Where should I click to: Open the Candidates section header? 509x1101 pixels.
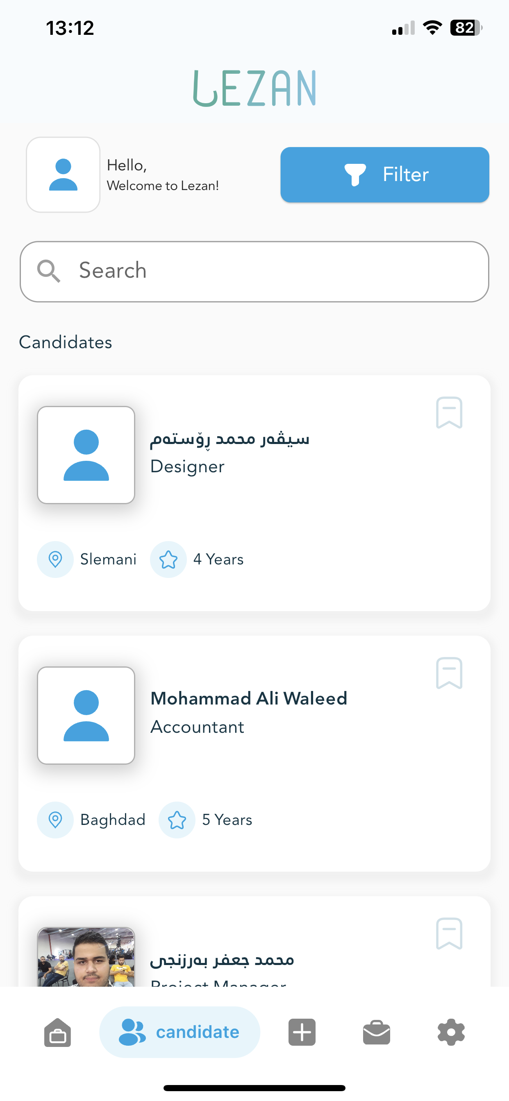(x=65, y=342)
